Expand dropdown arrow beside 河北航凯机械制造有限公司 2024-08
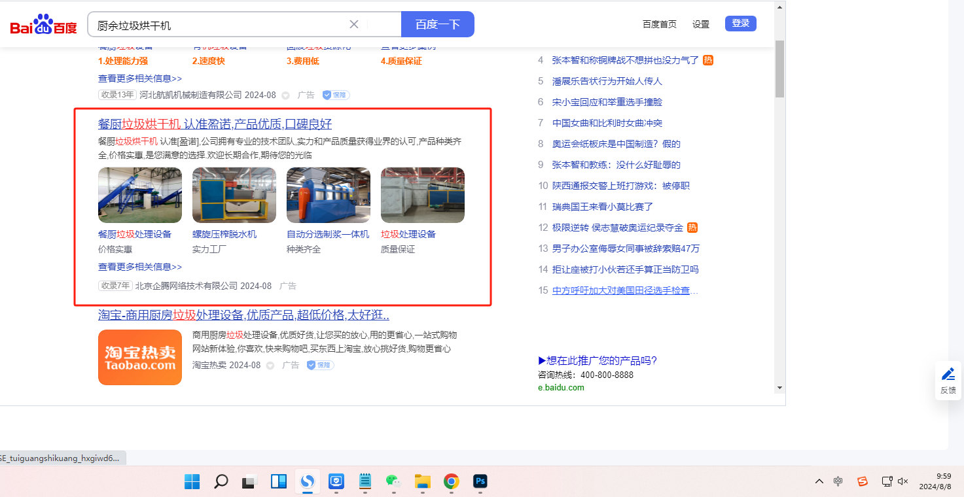This screenshot has width=964, height=497. point(285,95)
